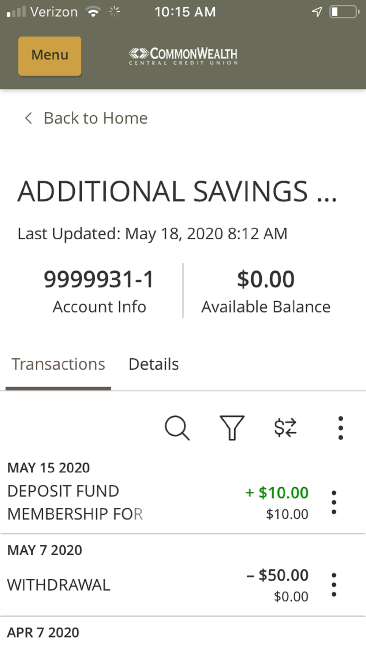Open options for the May 15 deposit

click(333, 503)
